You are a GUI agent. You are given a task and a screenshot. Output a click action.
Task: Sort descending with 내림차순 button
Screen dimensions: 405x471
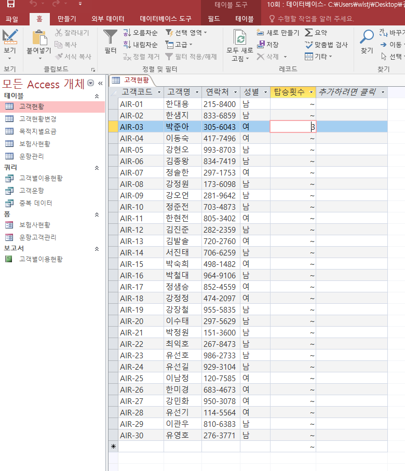pos(140,45)
